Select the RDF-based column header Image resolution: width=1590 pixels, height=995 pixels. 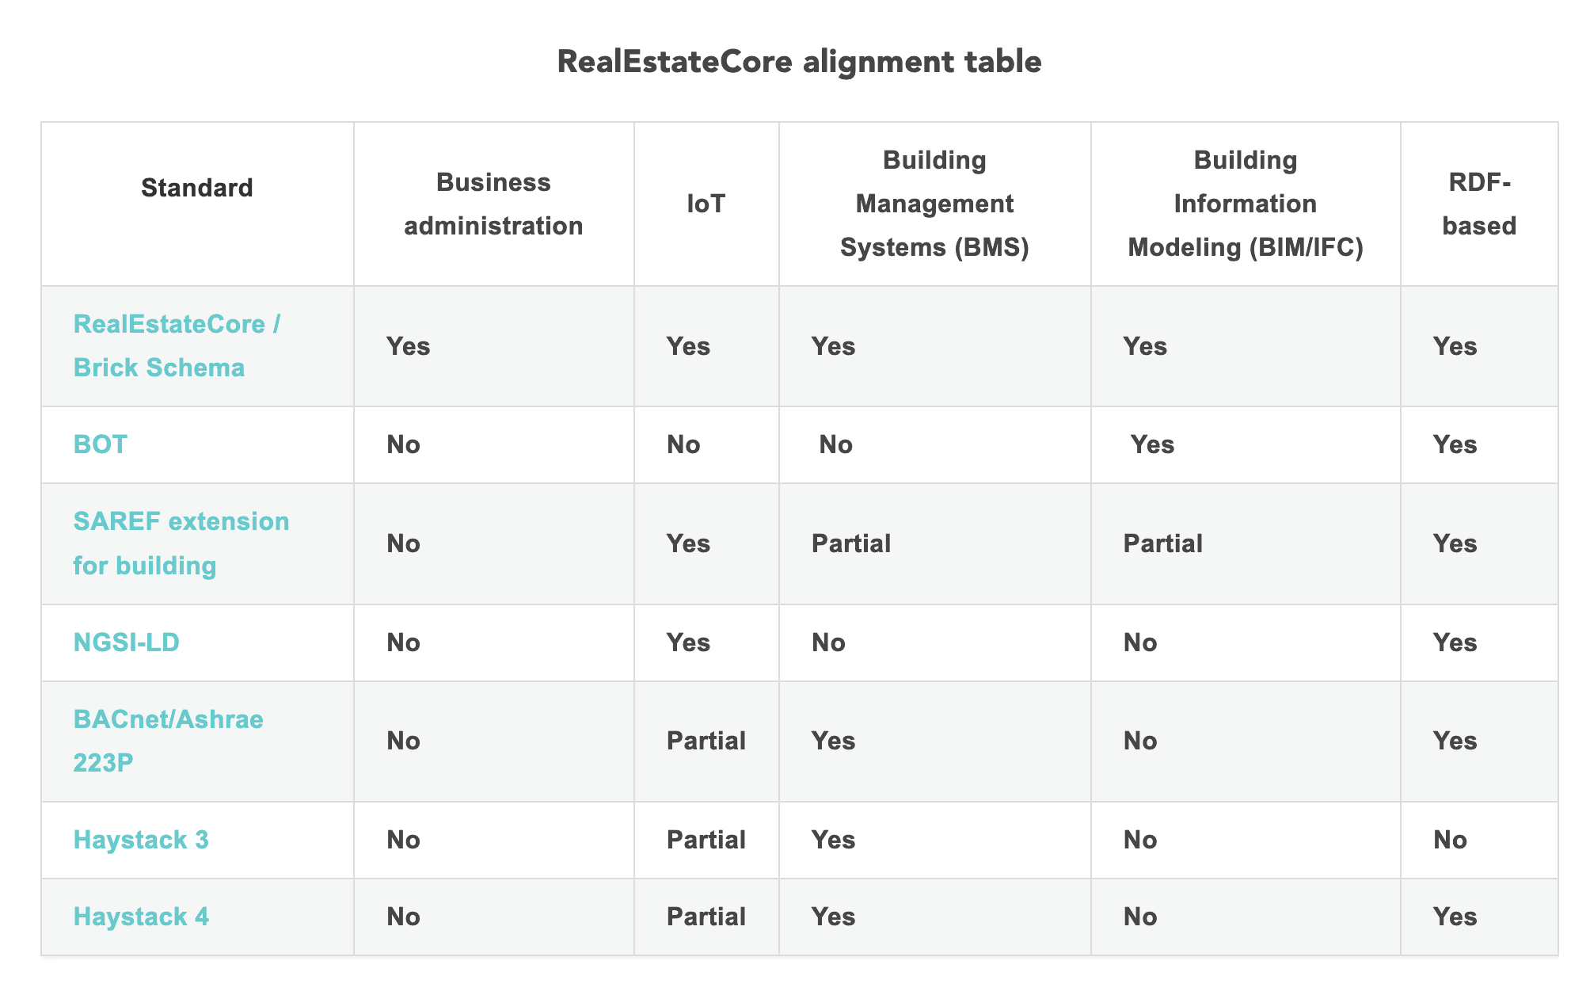click(1478, 204)
